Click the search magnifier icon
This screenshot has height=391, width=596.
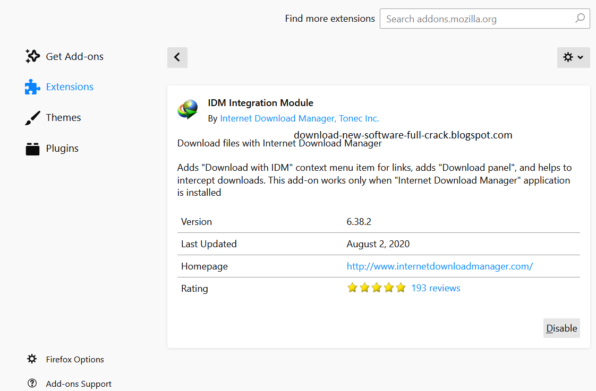click(580, 18)
